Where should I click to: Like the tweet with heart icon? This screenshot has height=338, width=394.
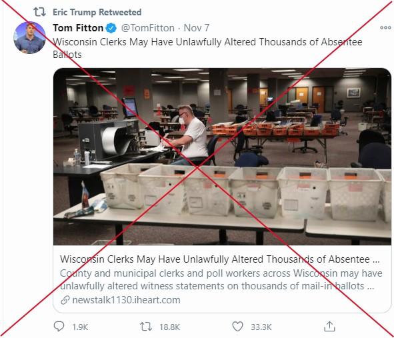(237, 327)
